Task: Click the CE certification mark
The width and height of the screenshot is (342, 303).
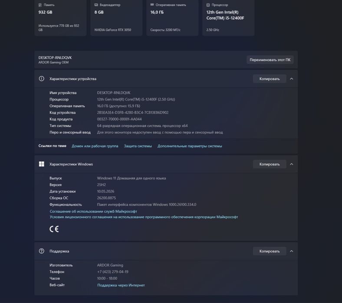Action: click(54, 229)
